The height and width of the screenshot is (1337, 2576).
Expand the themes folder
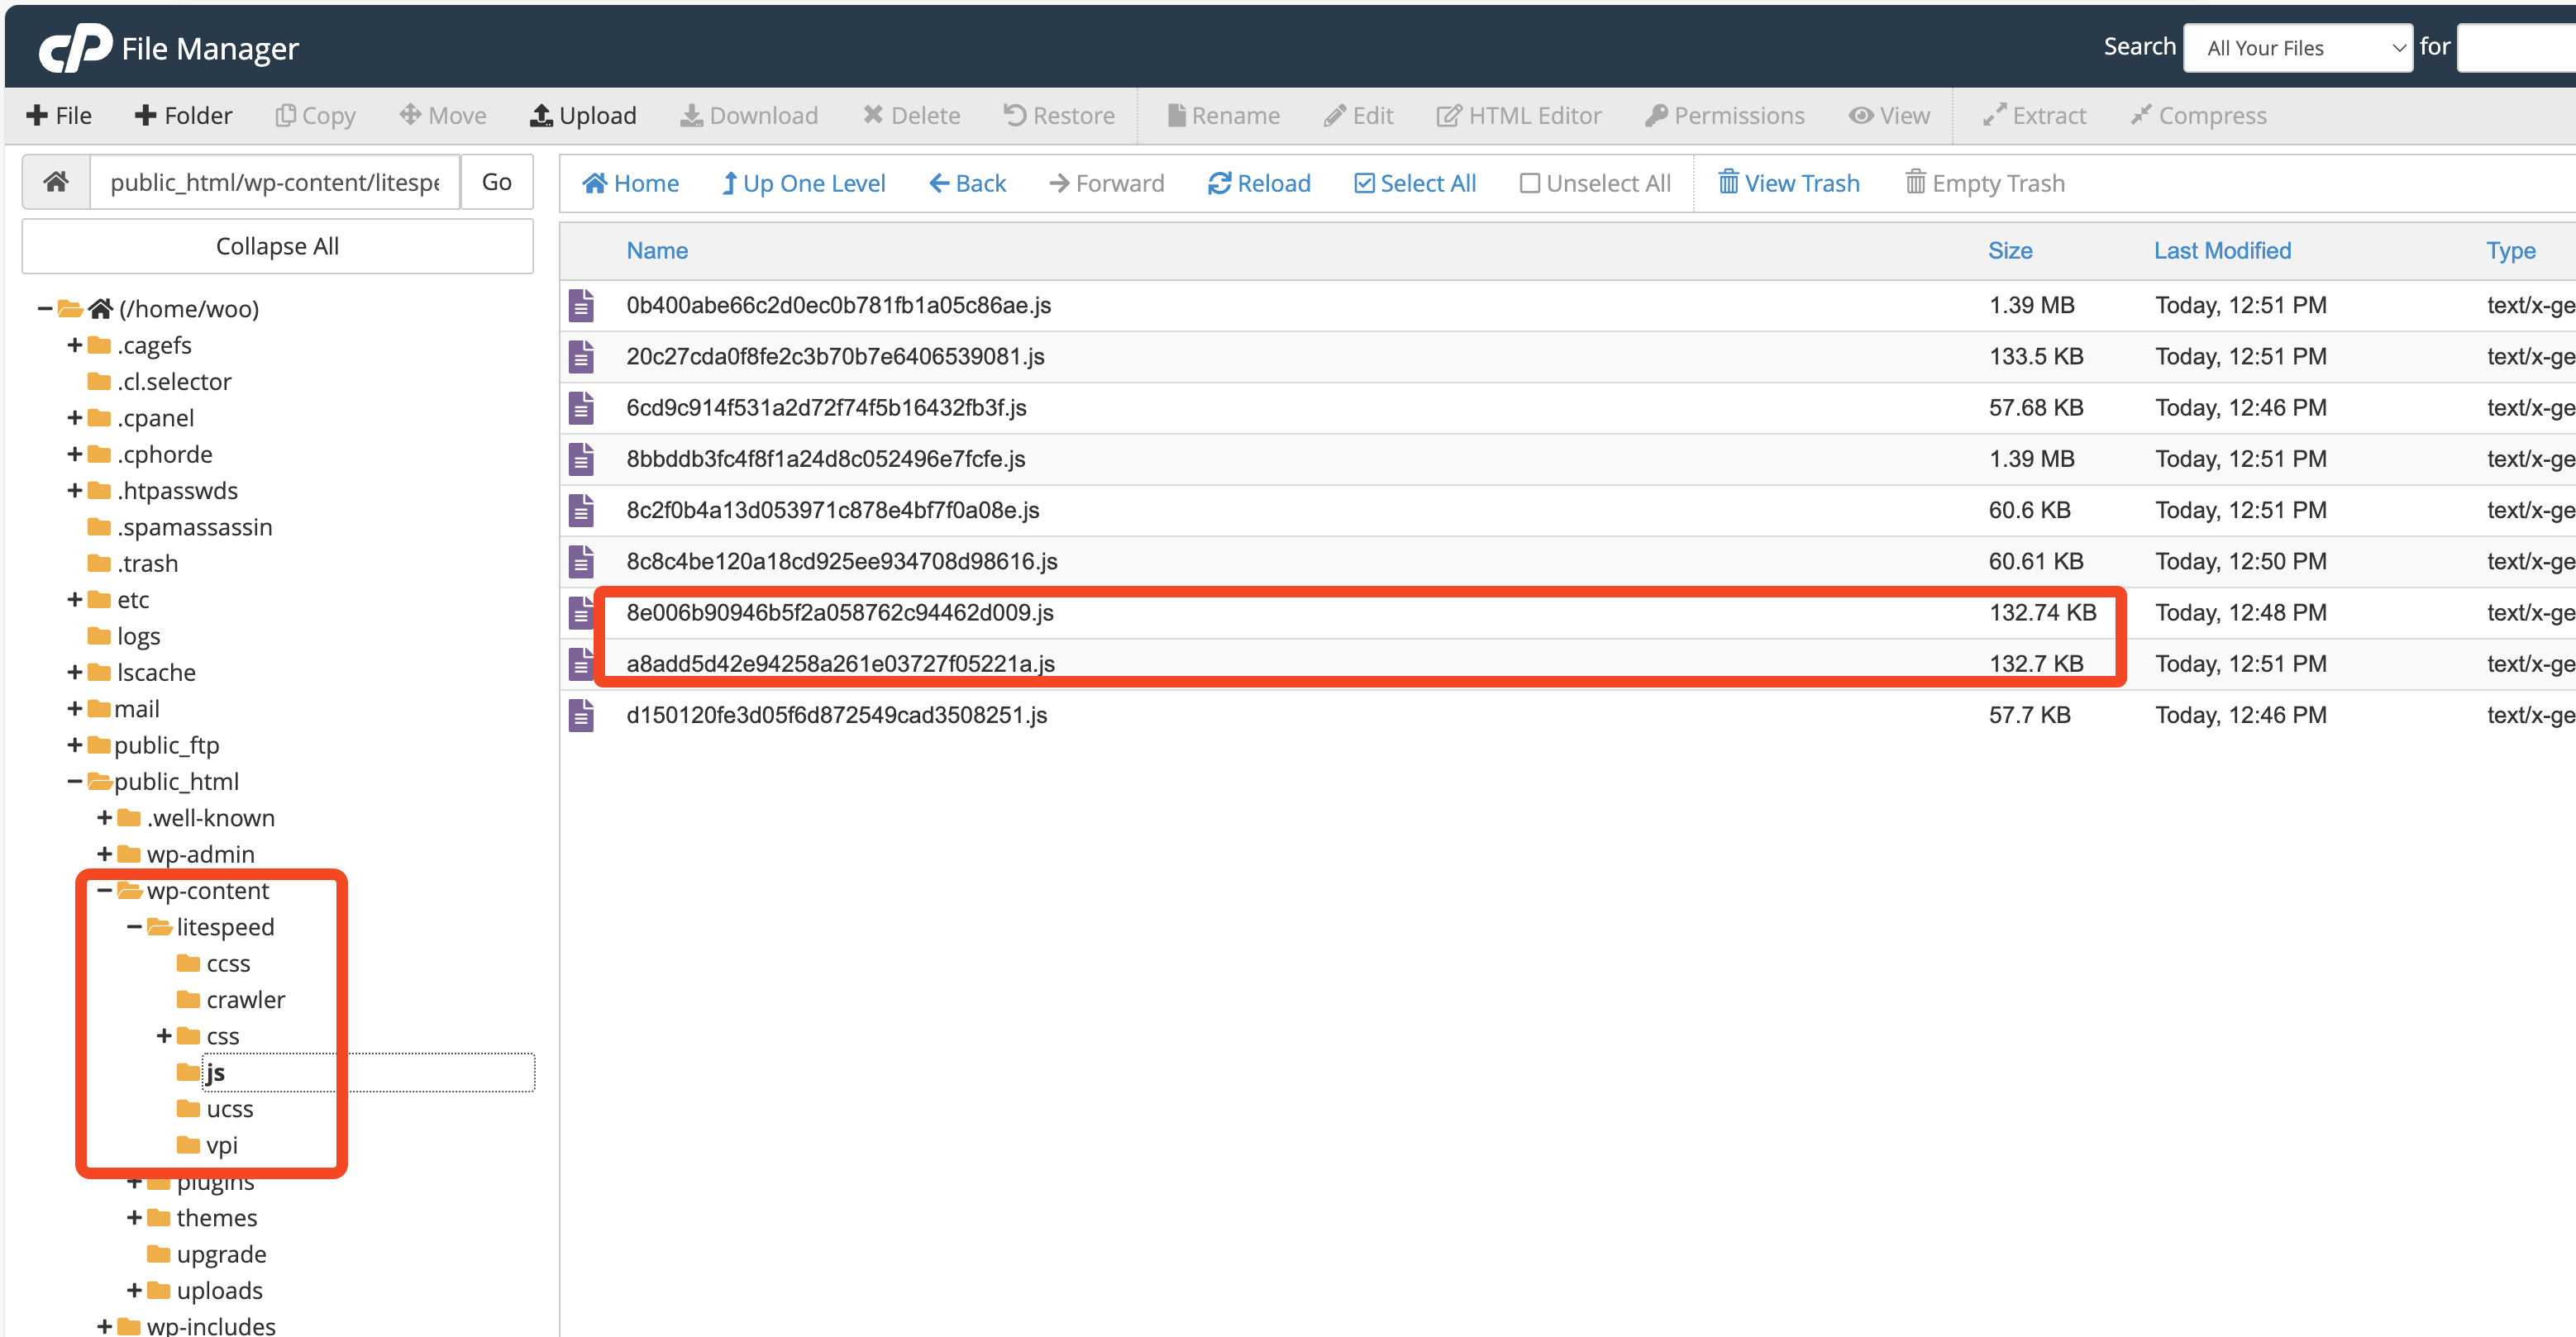[134, 1218]
